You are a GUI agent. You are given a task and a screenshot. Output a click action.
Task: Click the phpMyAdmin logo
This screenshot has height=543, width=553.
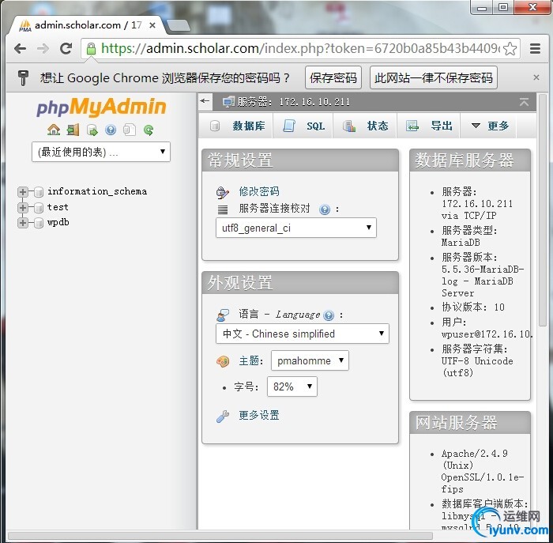point(101,107)
